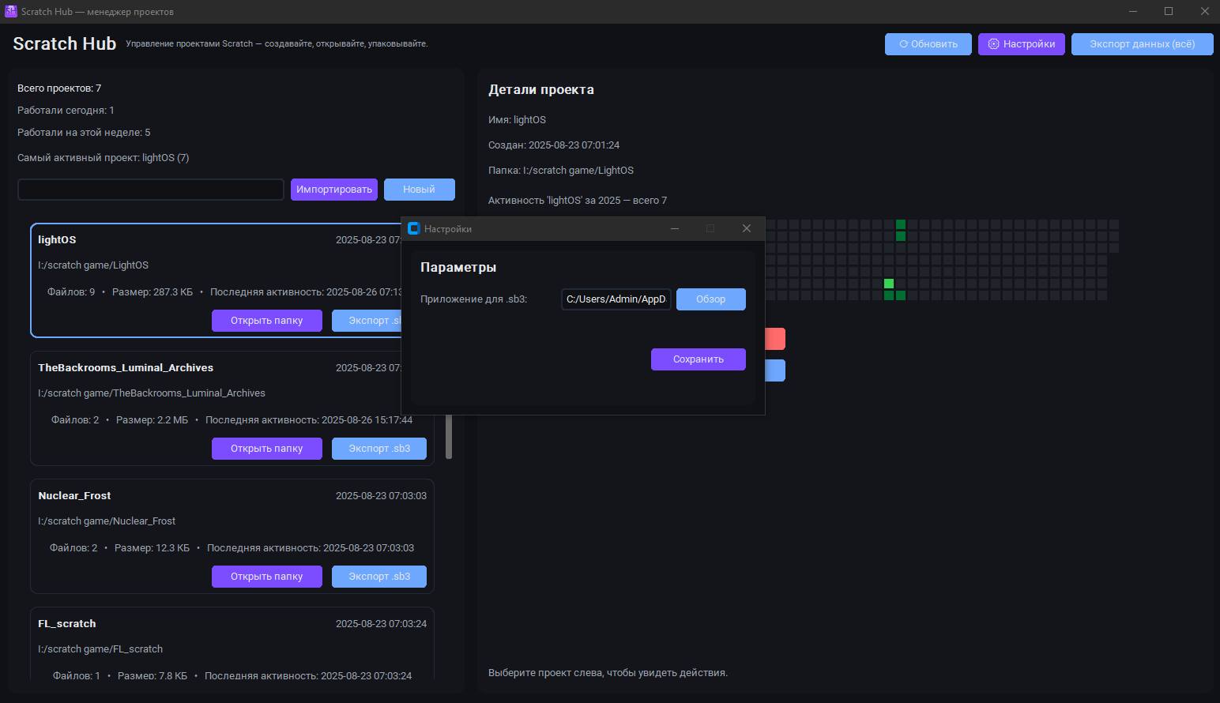The image size is (1220, 703).
Task: Click the Обновить refresh button
Action: (928, 44)
